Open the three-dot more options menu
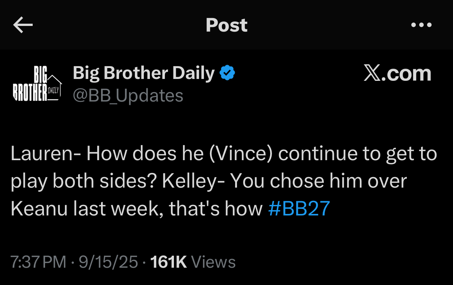This screenshot has width=453, height=285. (421, 25)
